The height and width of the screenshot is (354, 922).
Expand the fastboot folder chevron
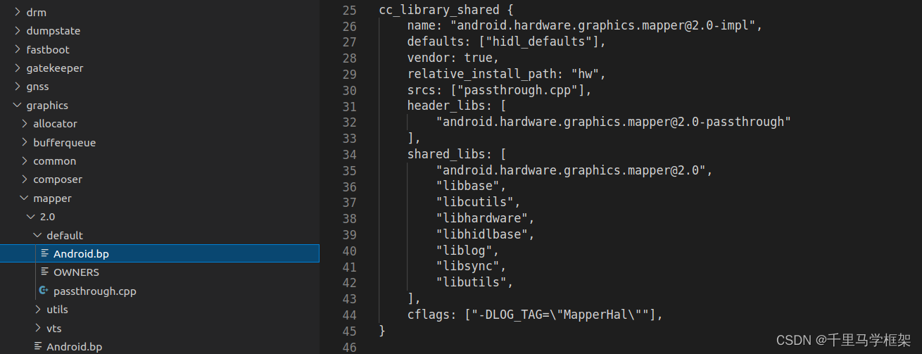(18, 50)
